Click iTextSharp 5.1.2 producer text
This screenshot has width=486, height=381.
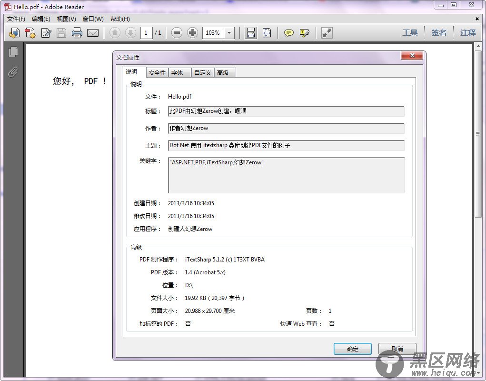pos(225,260)
